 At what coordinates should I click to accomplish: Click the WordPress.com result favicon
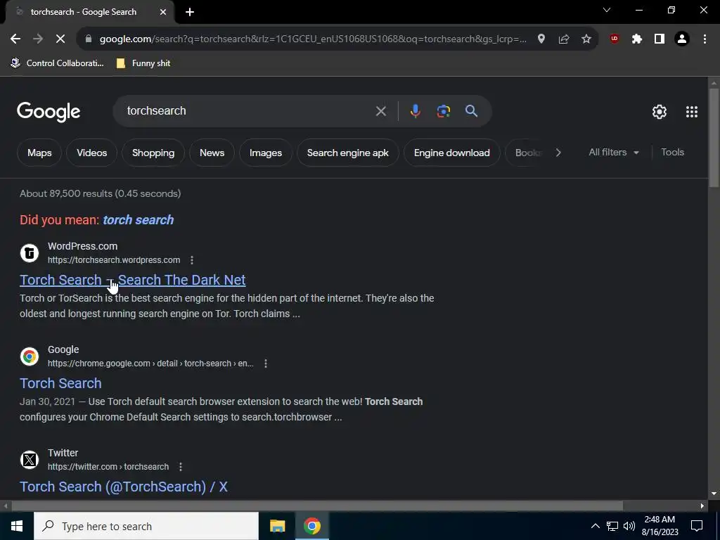(30, 253)
